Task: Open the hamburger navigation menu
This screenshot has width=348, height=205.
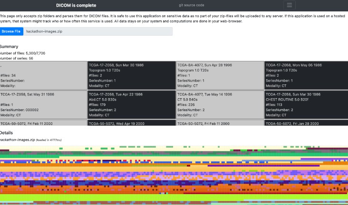Action: click(290, 5)
